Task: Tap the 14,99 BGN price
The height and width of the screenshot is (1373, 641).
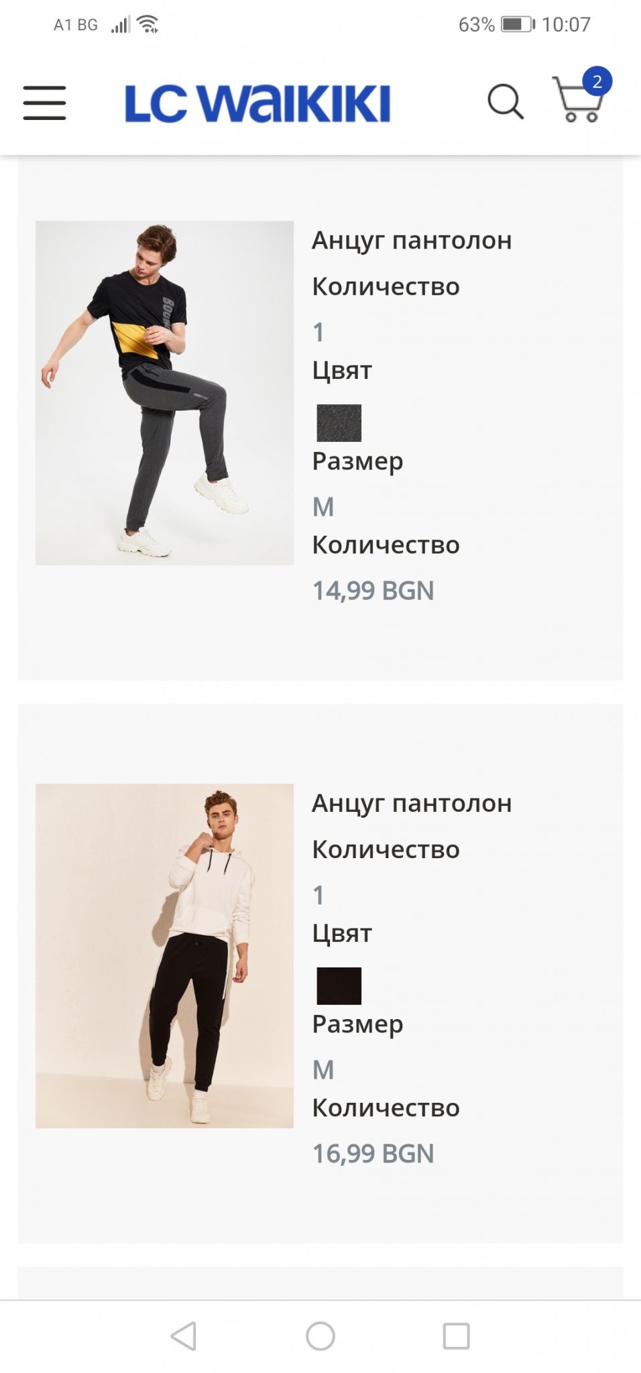Action: 373,591
